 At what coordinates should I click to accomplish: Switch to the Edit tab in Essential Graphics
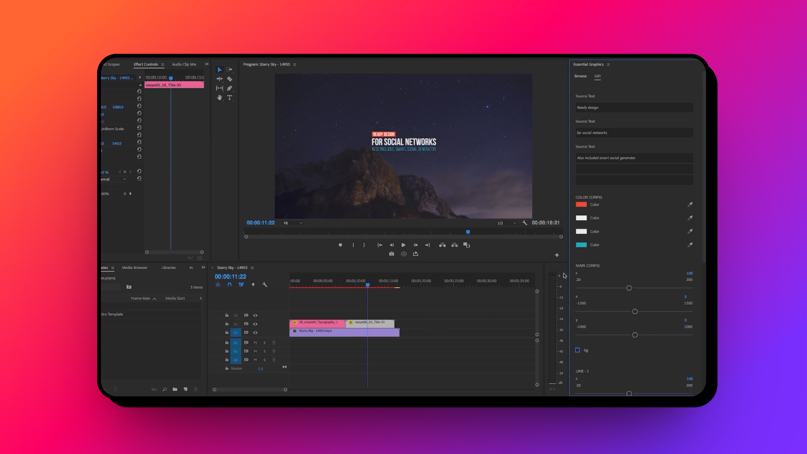598,76
